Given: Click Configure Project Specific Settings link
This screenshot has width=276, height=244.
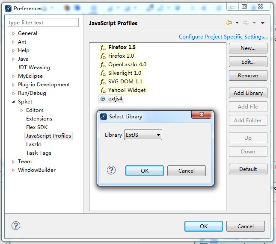Looking at the screenshot, I should pyautogui.click(x=223, y=37).
